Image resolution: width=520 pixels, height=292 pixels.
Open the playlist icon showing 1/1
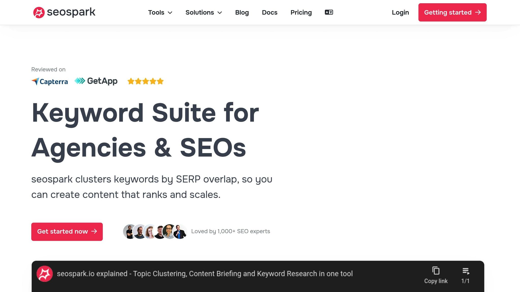point(466,270)
